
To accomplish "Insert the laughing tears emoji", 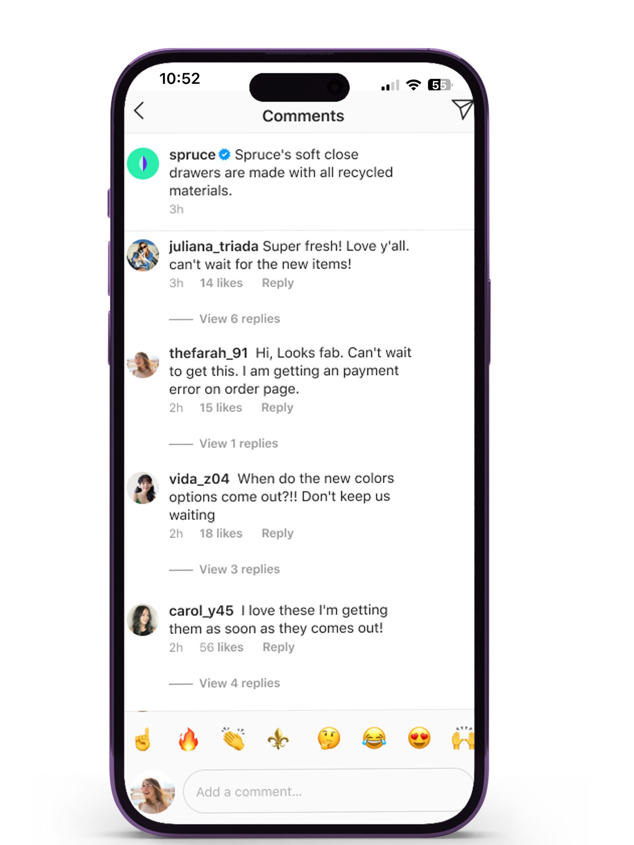I will click(x=374, y=738).
